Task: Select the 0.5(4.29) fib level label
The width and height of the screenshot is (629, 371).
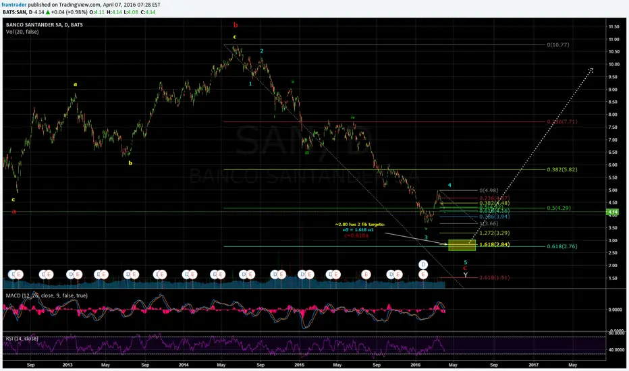Action: pyautogui.click(x=559, y=208)
